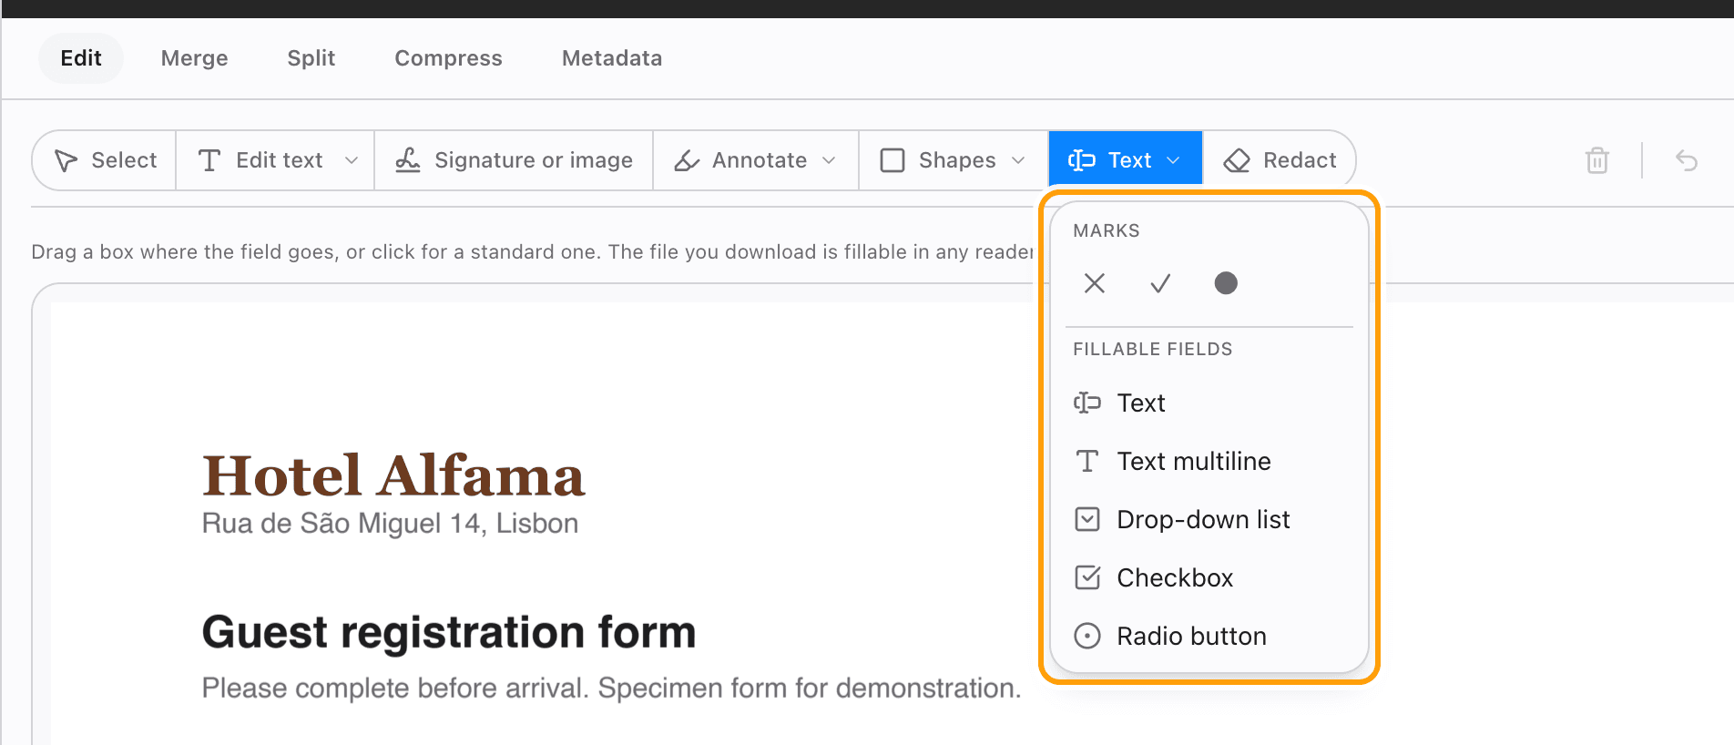
Task: Pick the Signature or image tool
Action: tap(514, 160)
